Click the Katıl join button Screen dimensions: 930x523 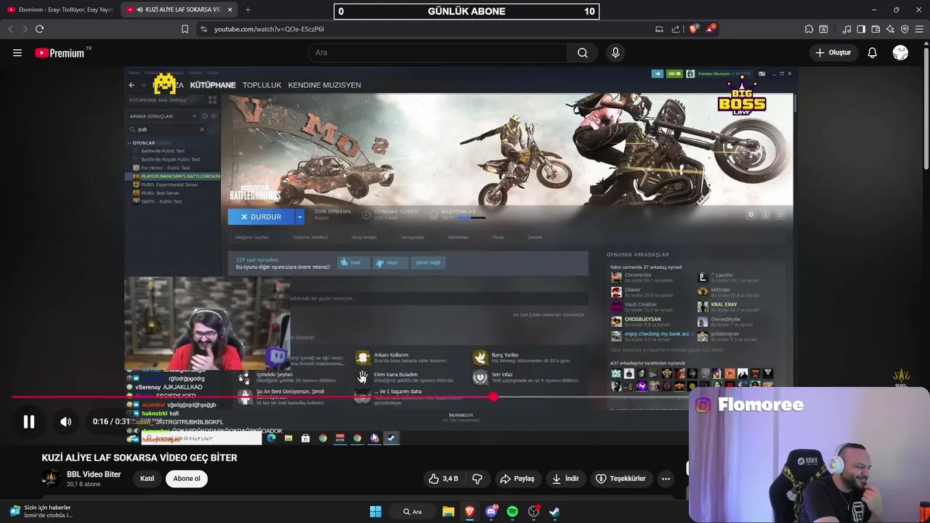point(147,478)
